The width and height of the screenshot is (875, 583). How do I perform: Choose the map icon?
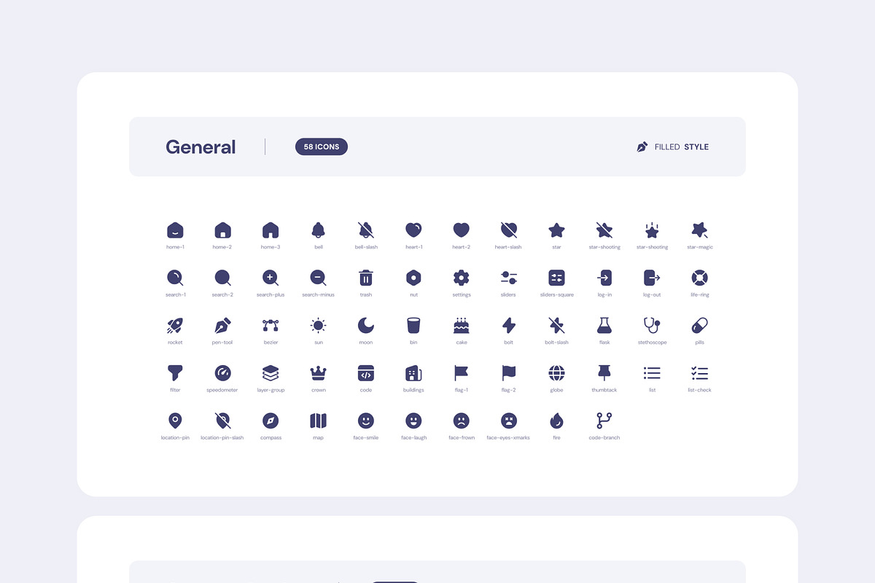(318, 420)
